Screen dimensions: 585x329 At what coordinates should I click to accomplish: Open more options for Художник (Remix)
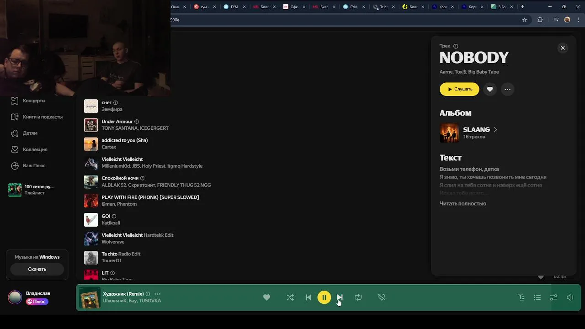(x=158, y=294)
